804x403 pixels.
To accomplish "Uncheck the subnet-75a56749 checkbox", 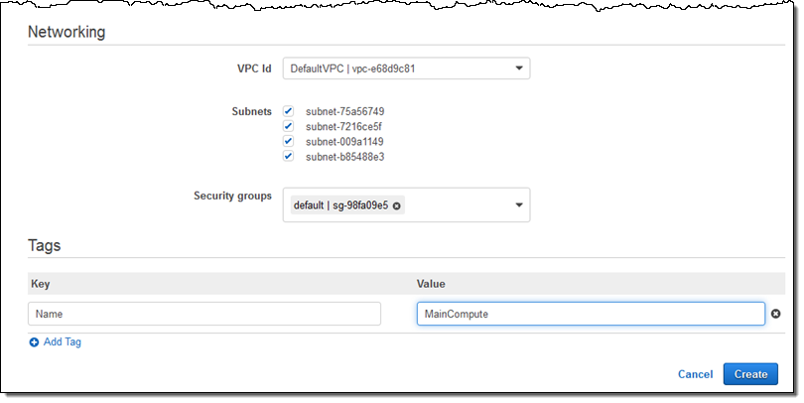I will pyautogui.click(x=288, y=111).
